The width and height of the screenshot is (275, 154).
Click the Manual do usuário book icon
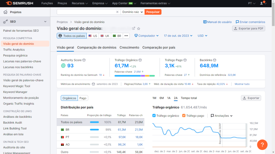click(205, 22)
